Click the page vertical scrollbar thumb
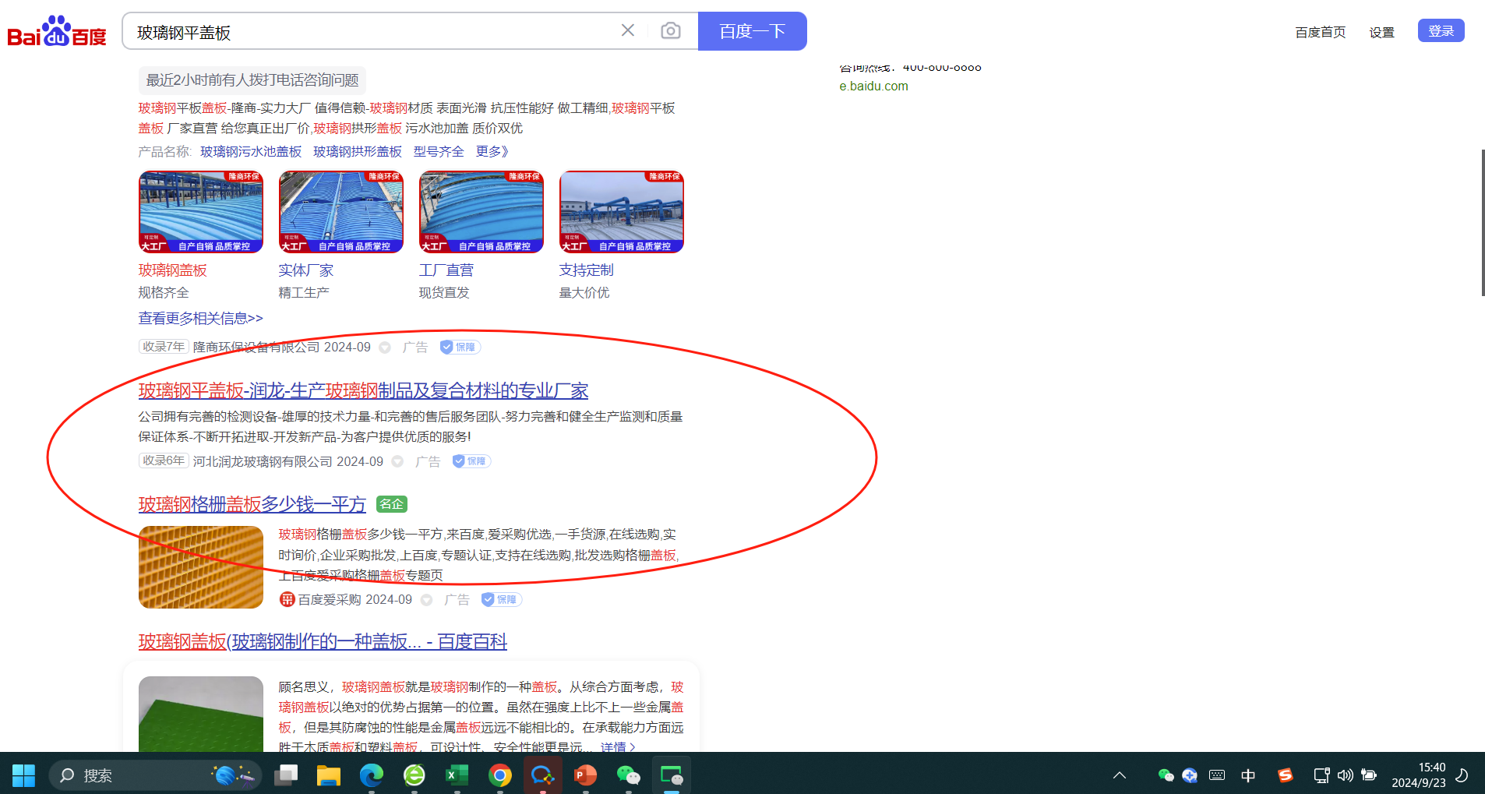Image resolution: width=1485 pixels, height=794 pixels. tap(1482, 223)
